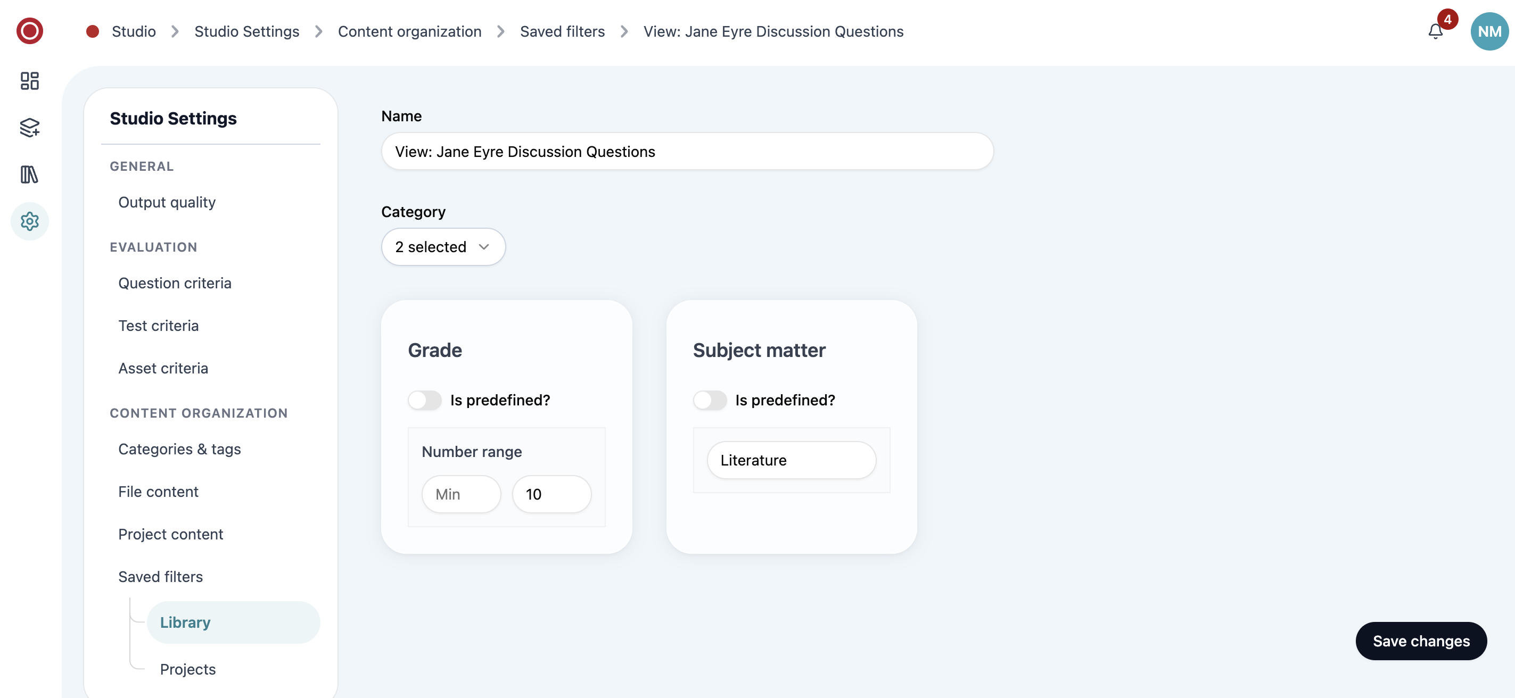Open the dashboard grid icon in sidebar
This screenshot has height=698, width=1515.
29,80
